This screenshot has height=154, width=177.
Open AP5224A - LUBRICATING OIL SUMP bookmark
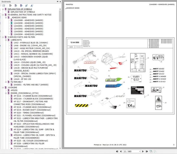pos(34,137)
